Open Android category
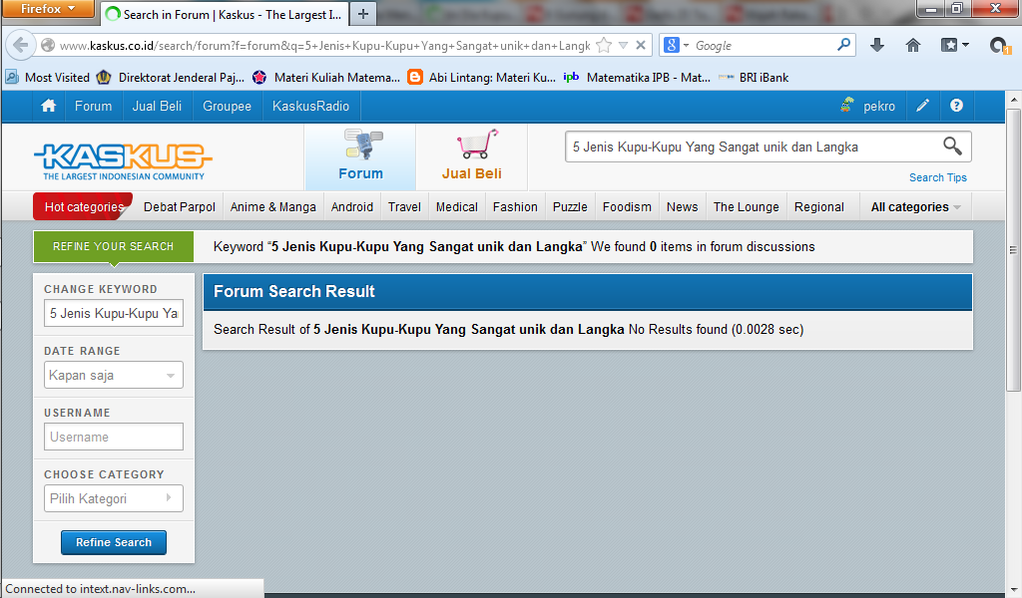 (x=352, y=207)
